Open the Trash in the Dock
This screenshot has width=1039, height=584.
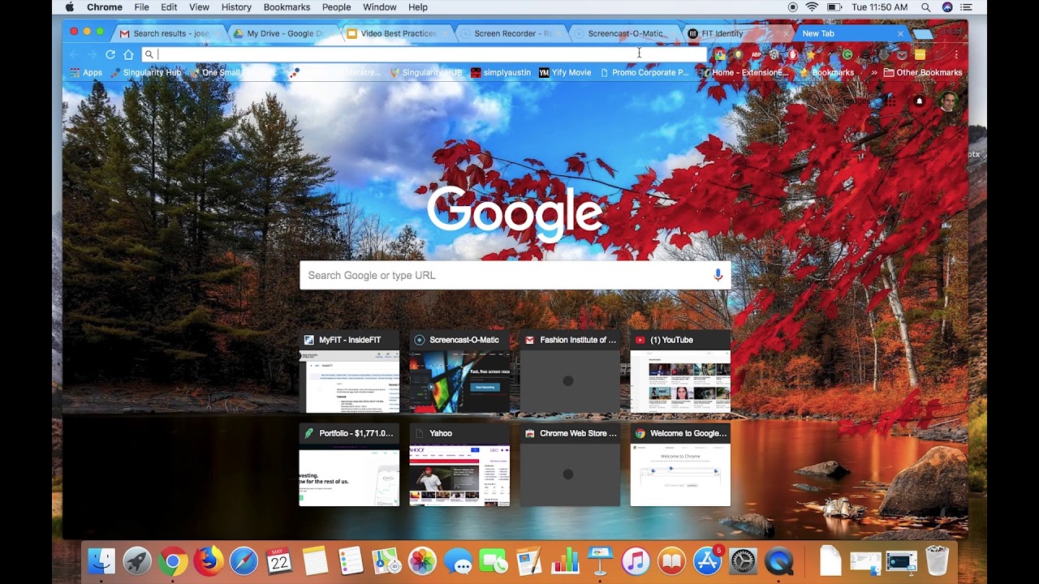point(937,560)
